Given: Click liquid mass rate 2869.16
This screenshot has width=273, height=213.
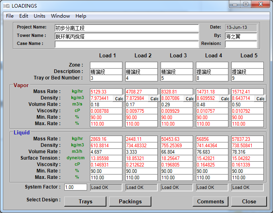Looking at the screenshot, I should [x=106, y=139].
